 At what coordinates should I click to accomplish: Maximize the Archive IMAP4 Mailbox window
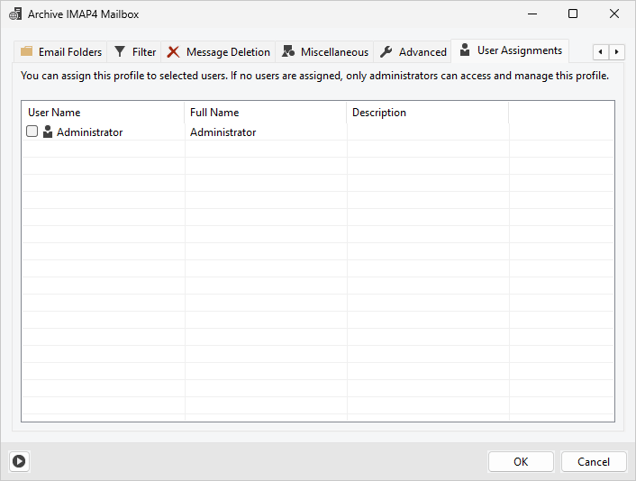pyautogui.click(x=573, y=14)
